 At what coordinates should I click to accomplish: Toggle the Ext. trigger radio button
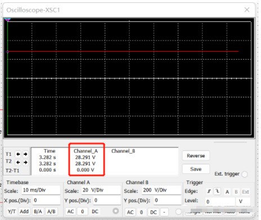pos(245,174)
